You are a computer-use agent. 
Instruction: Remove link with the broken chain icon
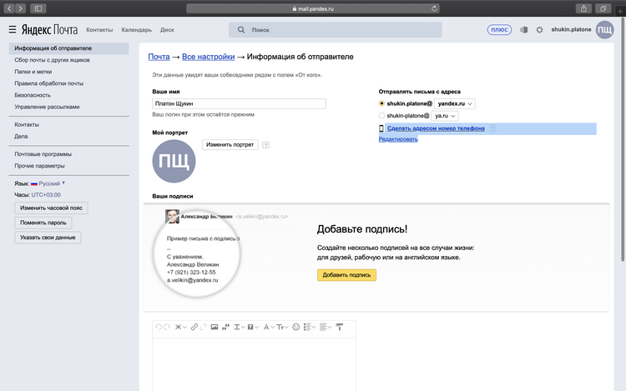(203, 328)
